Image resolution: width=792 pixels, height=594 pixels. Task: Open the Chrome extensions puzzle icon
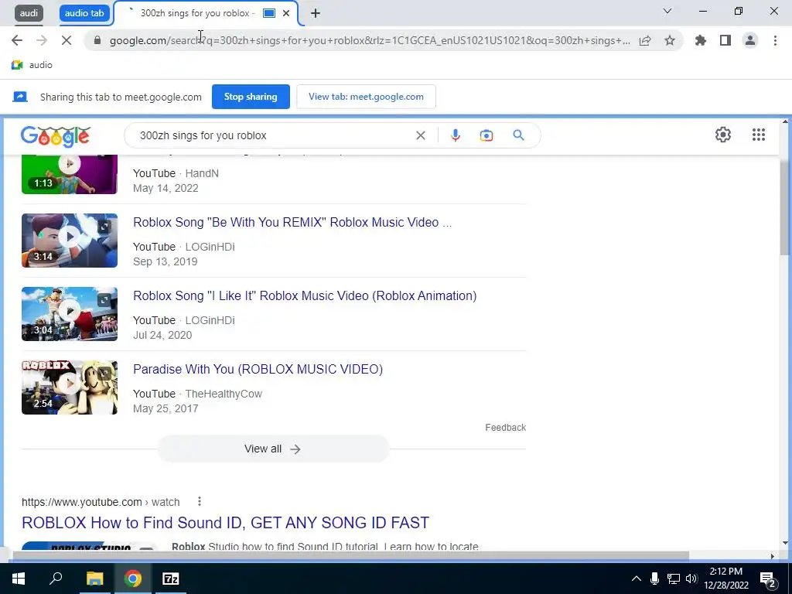coord(701,40)
